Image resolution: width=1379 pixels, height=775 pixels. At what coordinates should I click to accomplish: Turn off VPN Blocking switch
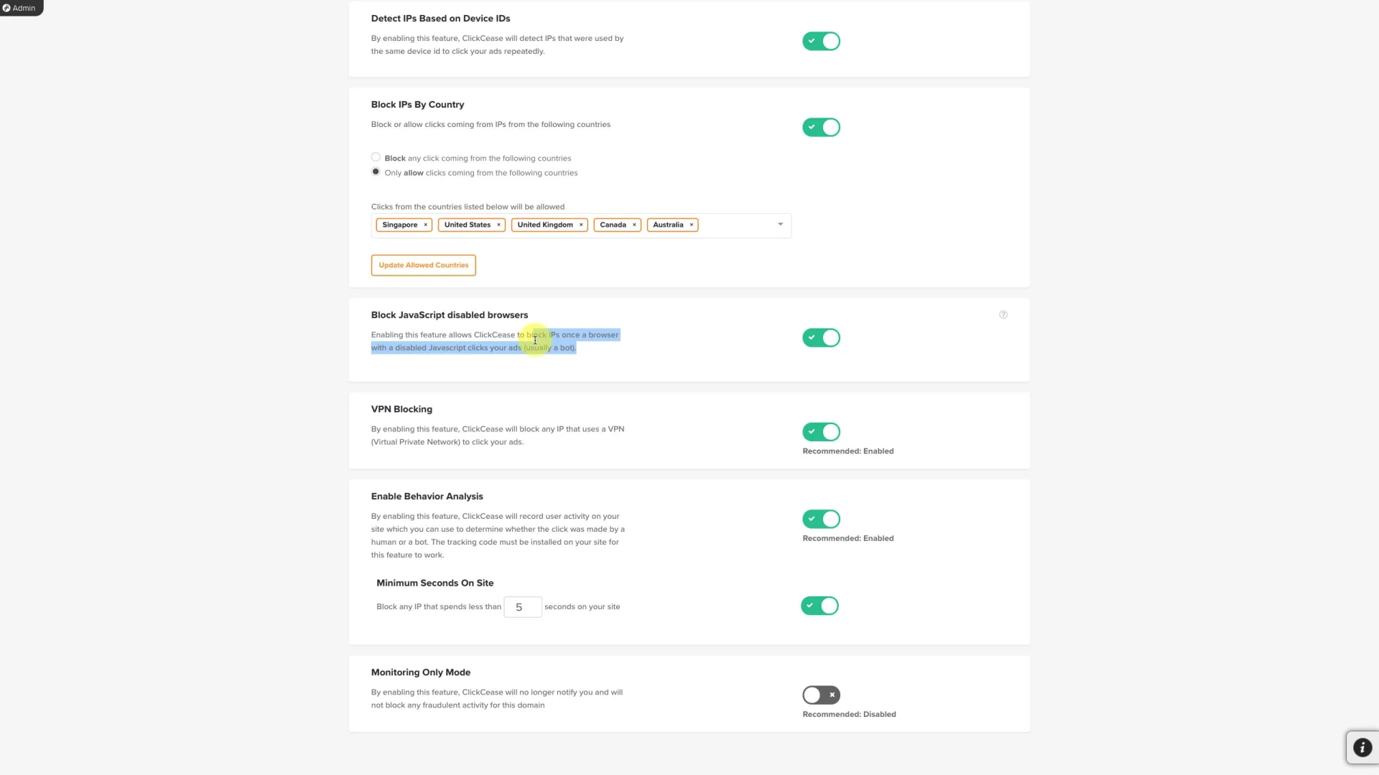821,432
